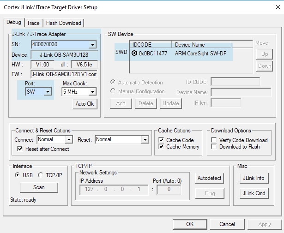Open the Trace tab
The height and width of the screenshot is (233, 284).
[x=33, y=23]
